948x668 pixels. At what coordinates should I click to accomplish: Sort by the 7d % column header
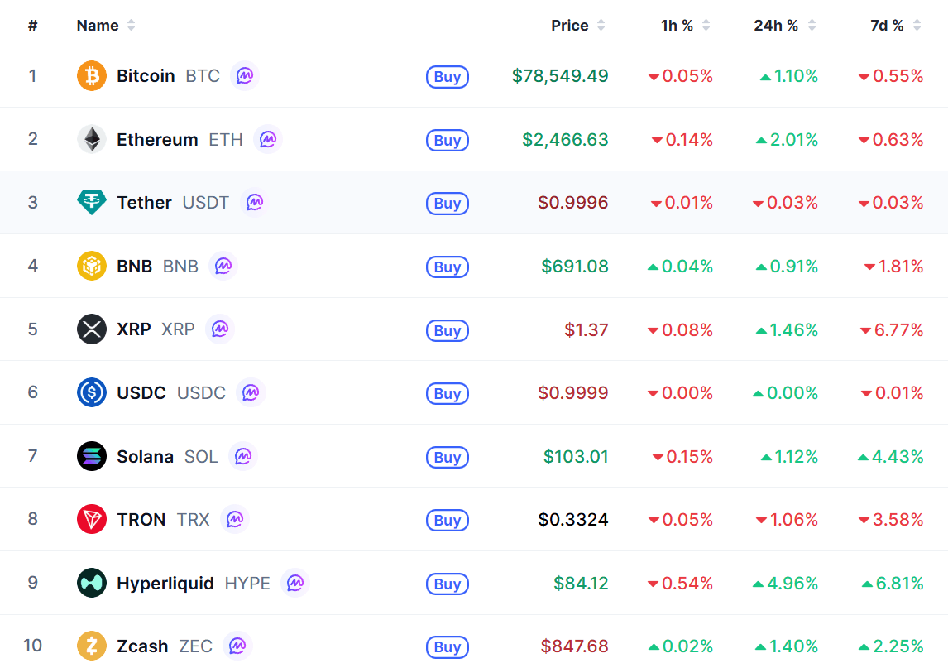pyautogui.click(x=895, y=26)
